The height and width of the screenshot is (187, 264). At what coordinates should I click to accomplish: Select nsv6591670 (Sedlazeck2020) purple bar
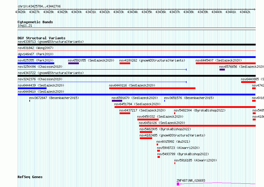coord(117,101)
